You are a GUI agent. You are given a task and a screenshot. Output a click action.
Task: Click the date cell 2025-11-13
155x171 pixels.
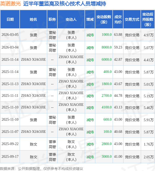click(x=10, y=84)
